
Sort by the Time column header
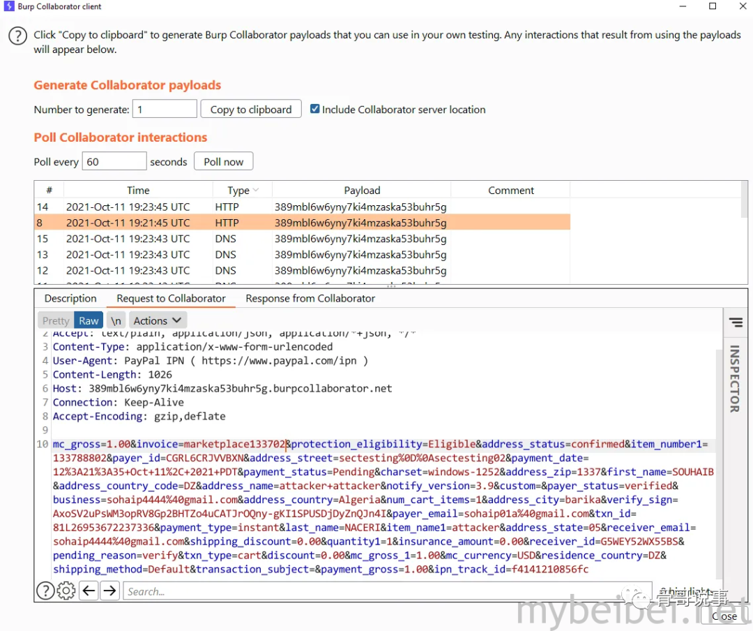pos(138,191)
